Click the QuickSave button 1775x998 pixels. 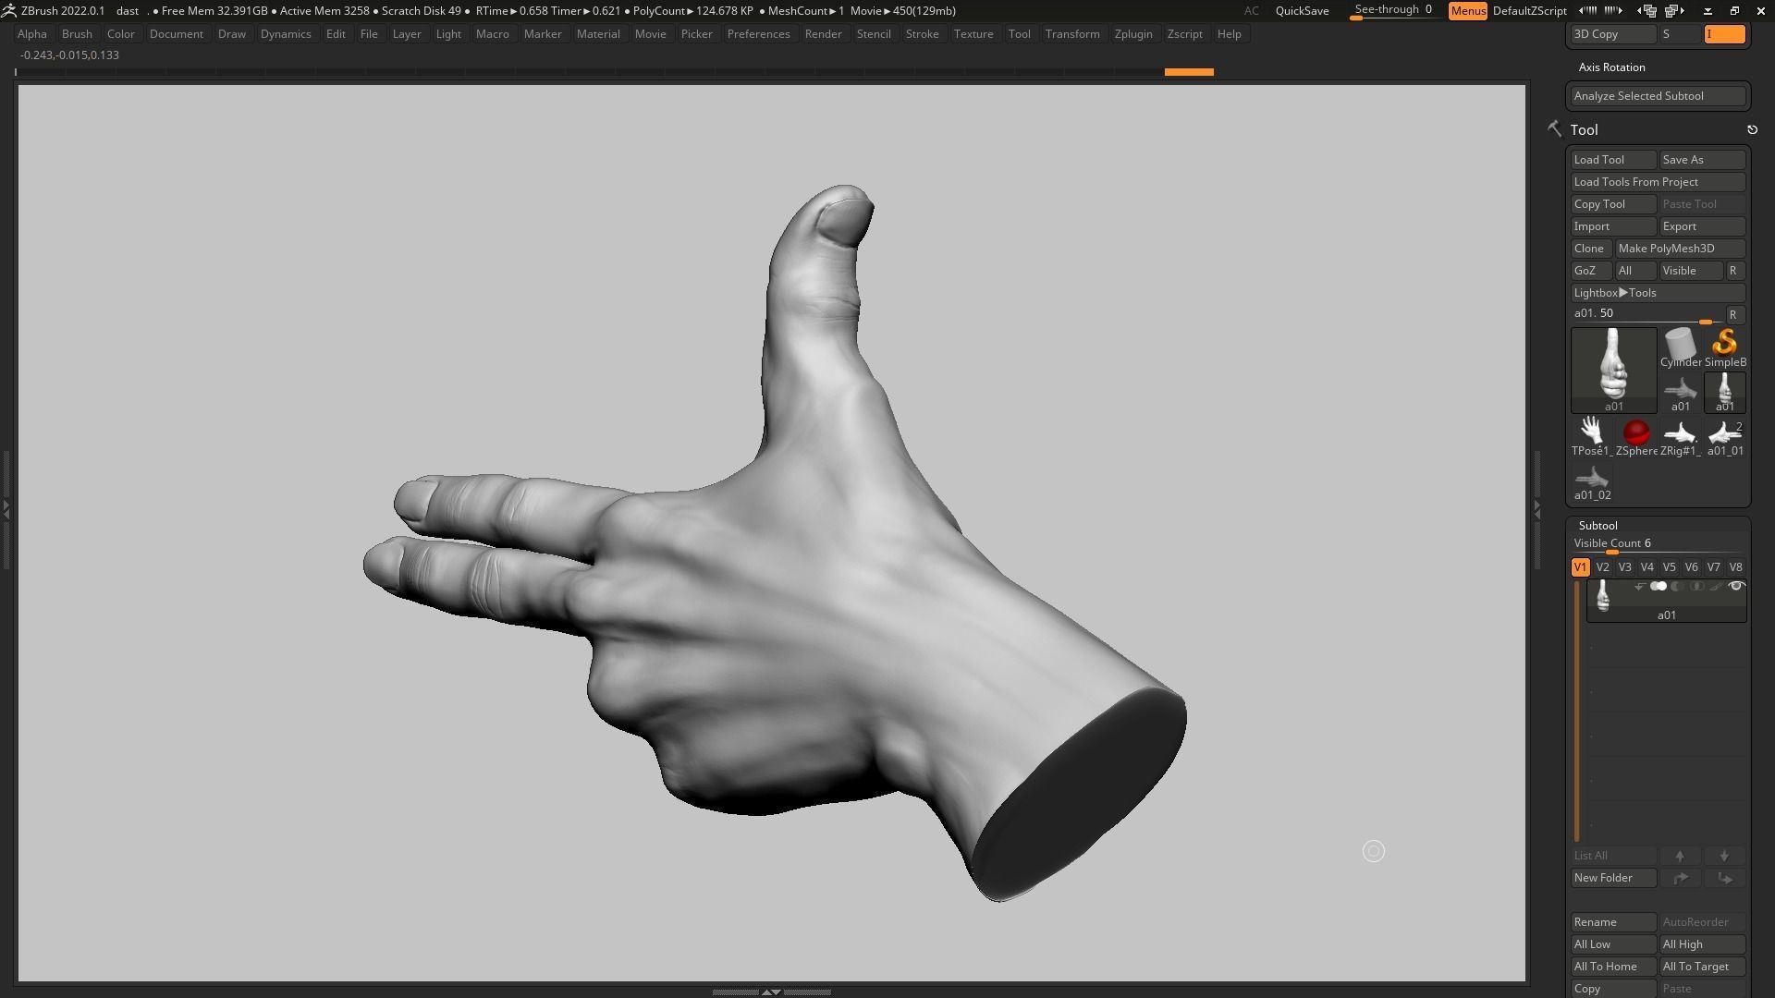1302,11
